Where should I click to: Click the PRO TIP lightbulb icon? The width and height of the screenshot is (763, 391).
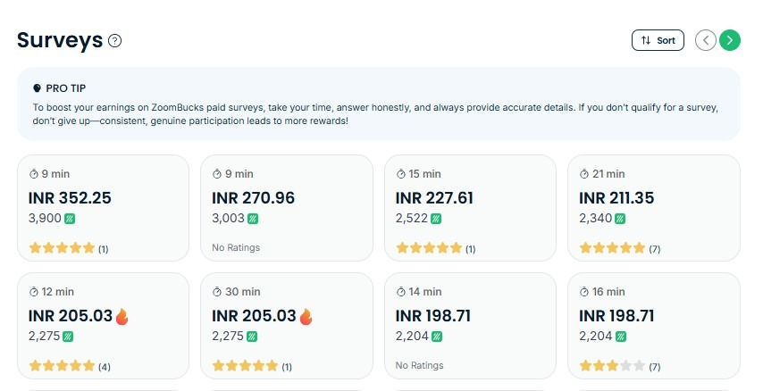pyautogui.click(x=37, y=88)
